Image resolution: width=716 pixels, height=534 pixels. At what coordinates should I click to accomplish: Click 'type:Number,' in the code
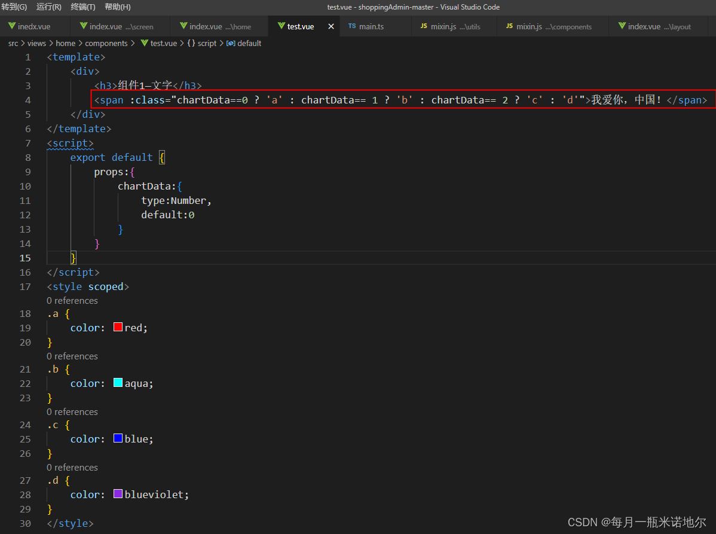176,200
